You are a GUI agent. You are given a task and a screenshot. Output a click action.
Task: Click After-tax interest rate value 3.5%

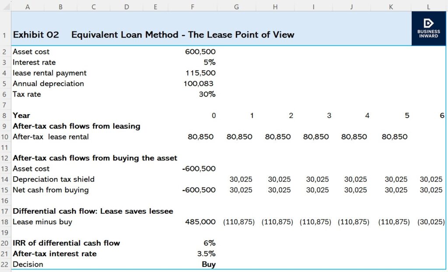(206, 254)
